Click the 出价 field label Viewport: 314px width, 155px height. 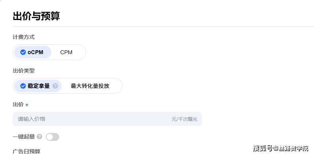(x=18, y=104)
